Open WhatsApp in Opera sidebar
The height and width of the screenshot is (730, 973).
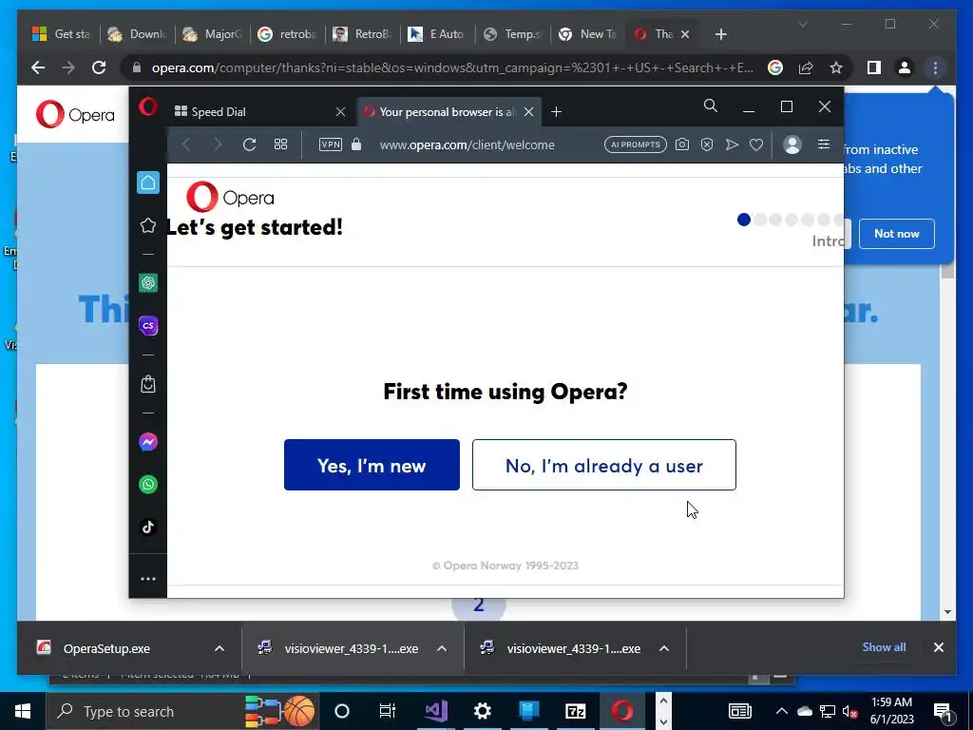pyautogui.click(x=147, y=484)
